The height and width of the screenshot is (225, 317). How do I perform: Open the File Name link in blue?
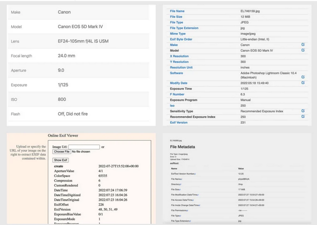[177, 11]
